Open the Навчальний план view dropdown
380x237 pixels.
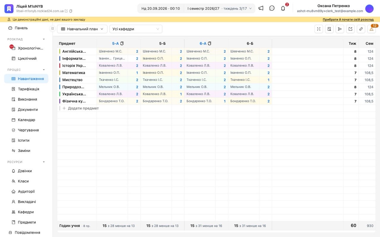[82, 29]
